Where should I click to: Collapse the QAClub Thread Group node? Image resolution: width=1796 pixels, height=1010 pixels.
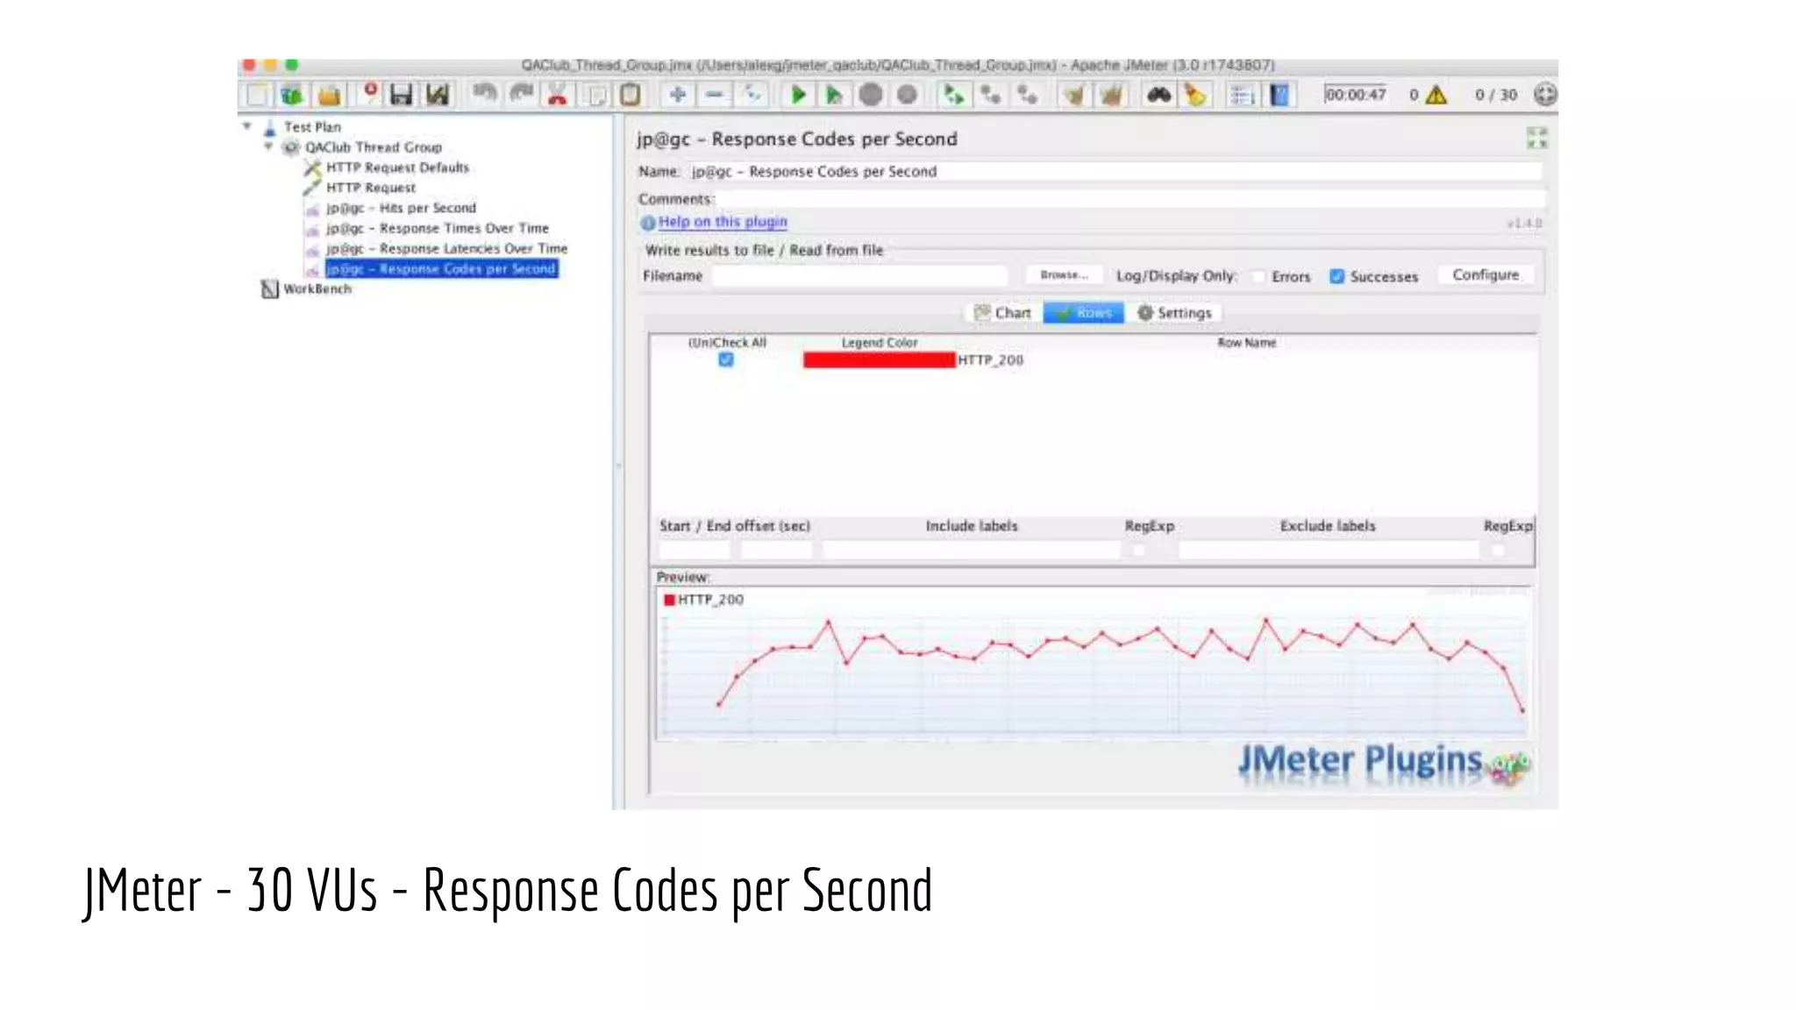pos(268,146)
